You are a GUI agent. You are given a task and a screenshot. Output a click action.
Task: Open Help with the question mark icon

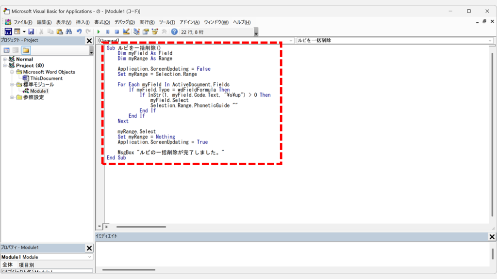tap(174, 31)
